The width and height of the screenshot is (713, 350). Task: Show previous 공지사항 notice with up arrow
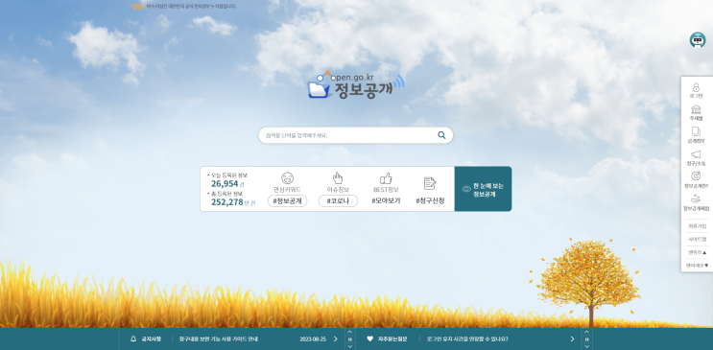[x=349, y=332]
